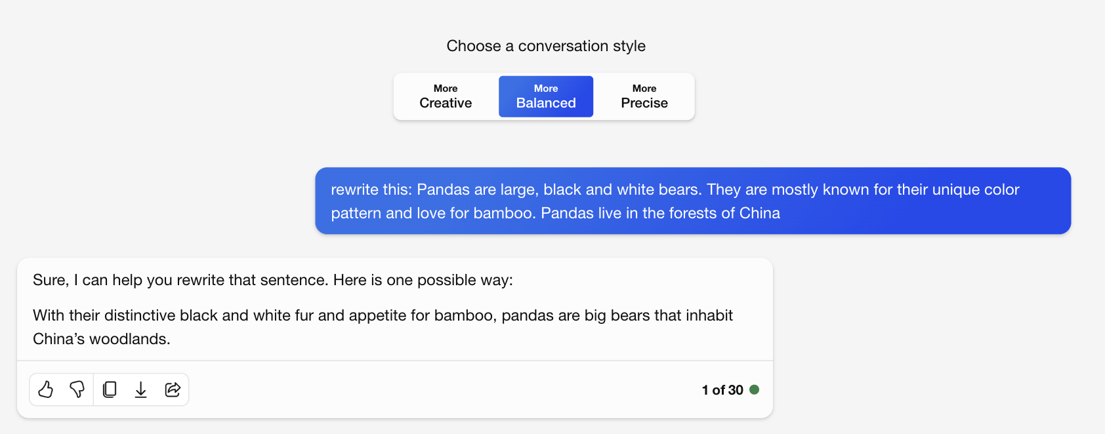Report the response negatively with thumbs down
1105x434 pixels.
77,389
